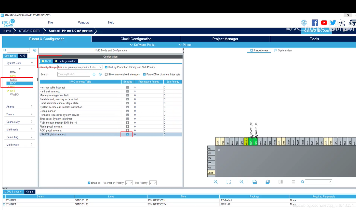This screenshot has height=210, width=356.
Task: Click the grayed split-view icon in pinout toolbar
Action: pos(281,182)
